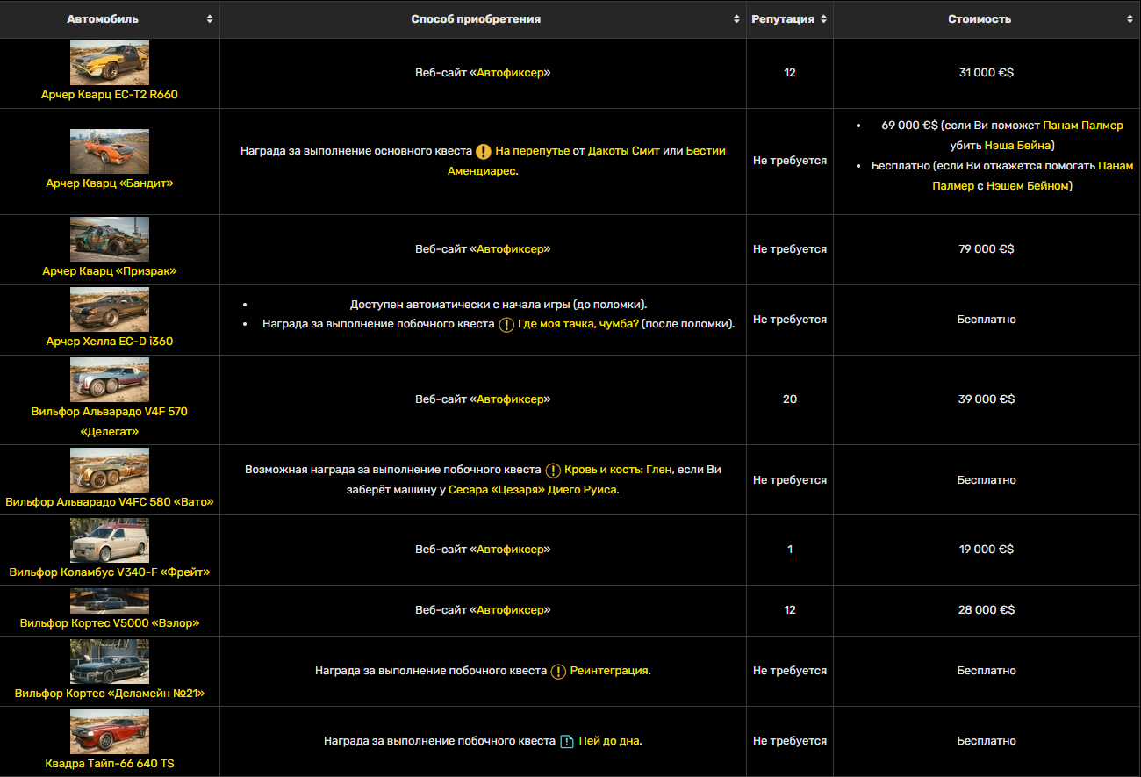
Task: Open Бестии Амендиарес character link
Action: (x=586, y=161)
